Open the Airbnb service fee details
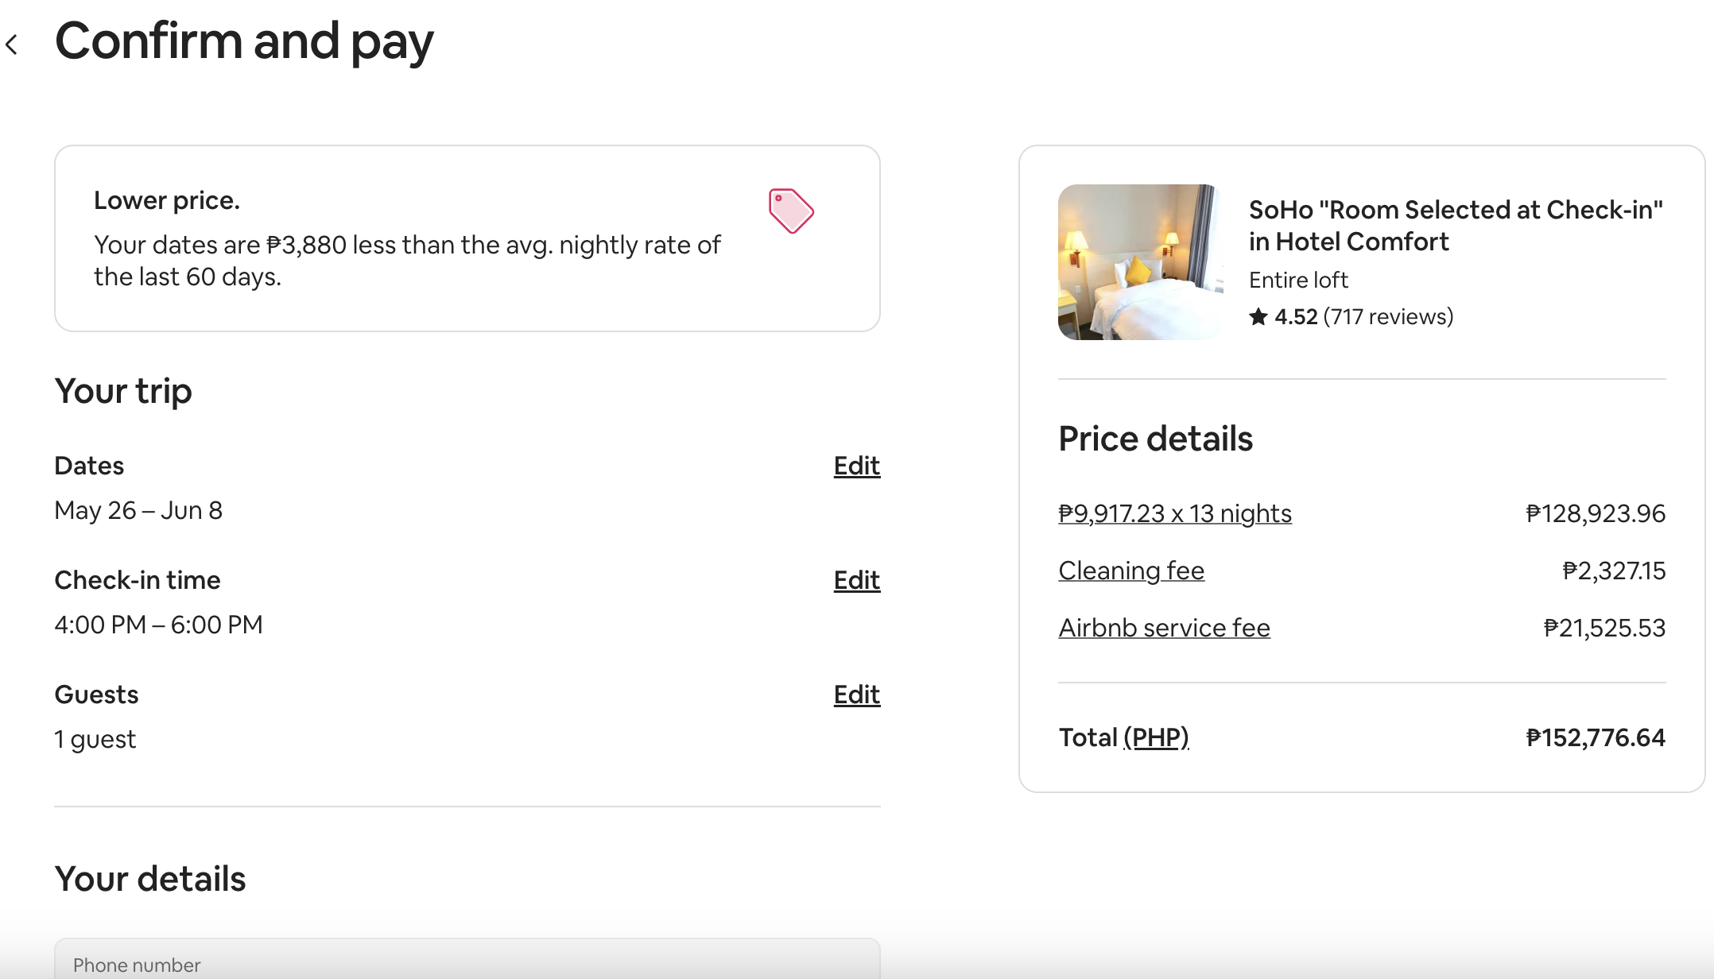This screenshot has height=979, width=1714. (1164, 628)
